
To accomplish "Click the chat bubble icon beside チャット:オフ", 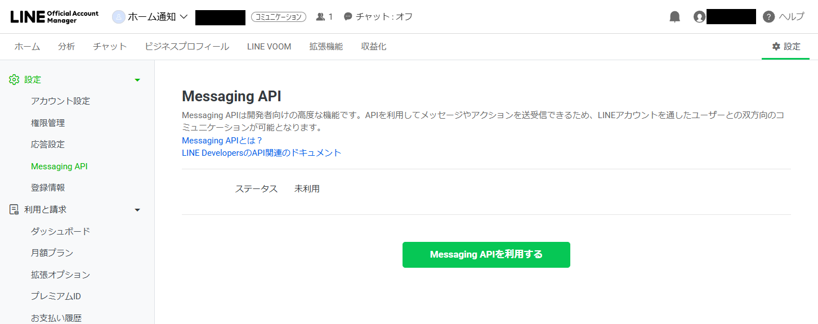I will coord(348,17).
